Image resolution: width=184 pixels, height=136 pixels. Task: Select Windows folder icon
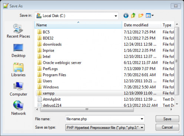pyautogui.click(x=39, y=87)
